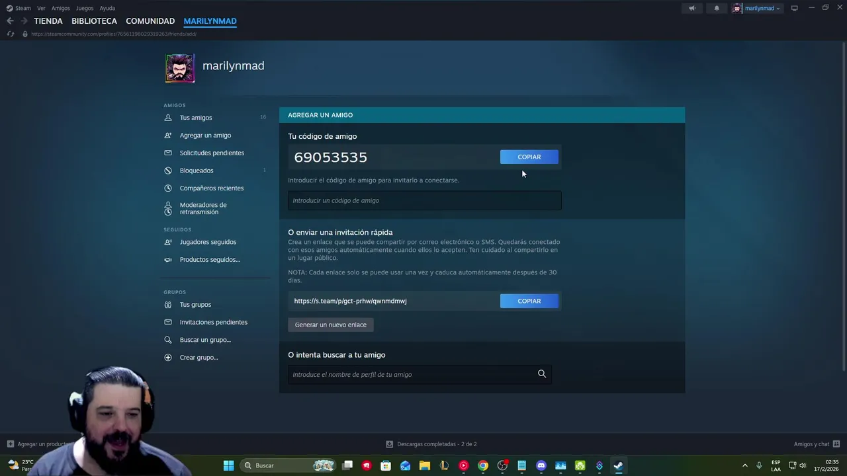Click the Windows Start button
The image size is (847, 476).
(228, 465)
